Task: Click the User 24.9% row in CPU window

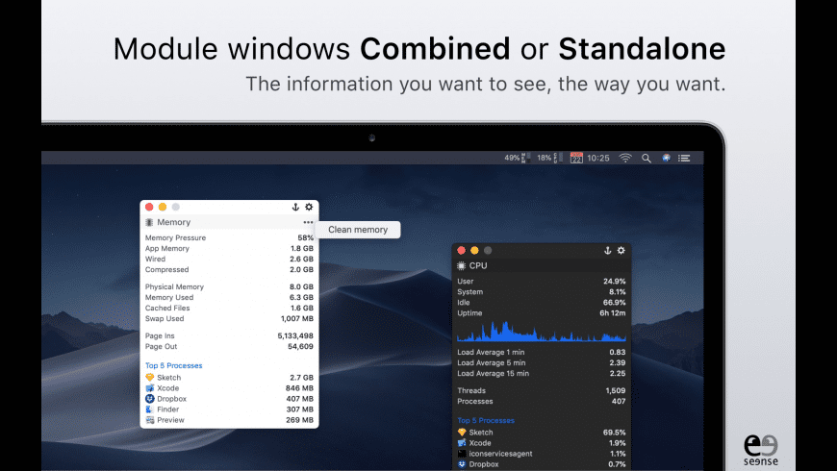Action: click(x=542, y=281)
